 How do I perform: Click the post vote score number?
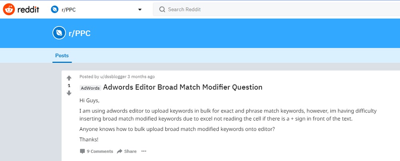coord(69,86)
